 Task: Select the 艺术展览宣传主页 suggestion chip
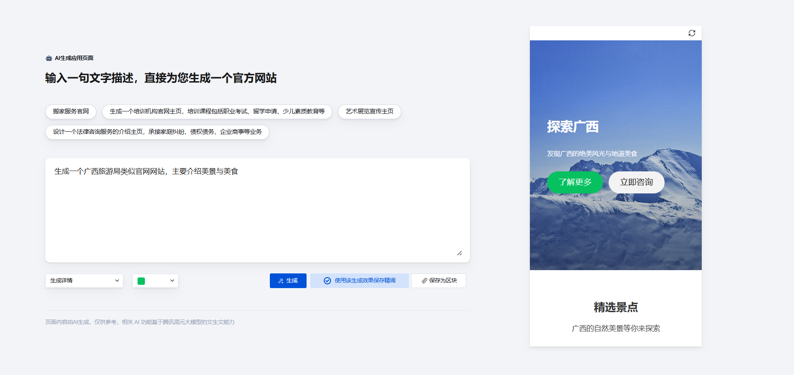pyautogui.click(x=369, y=111)
